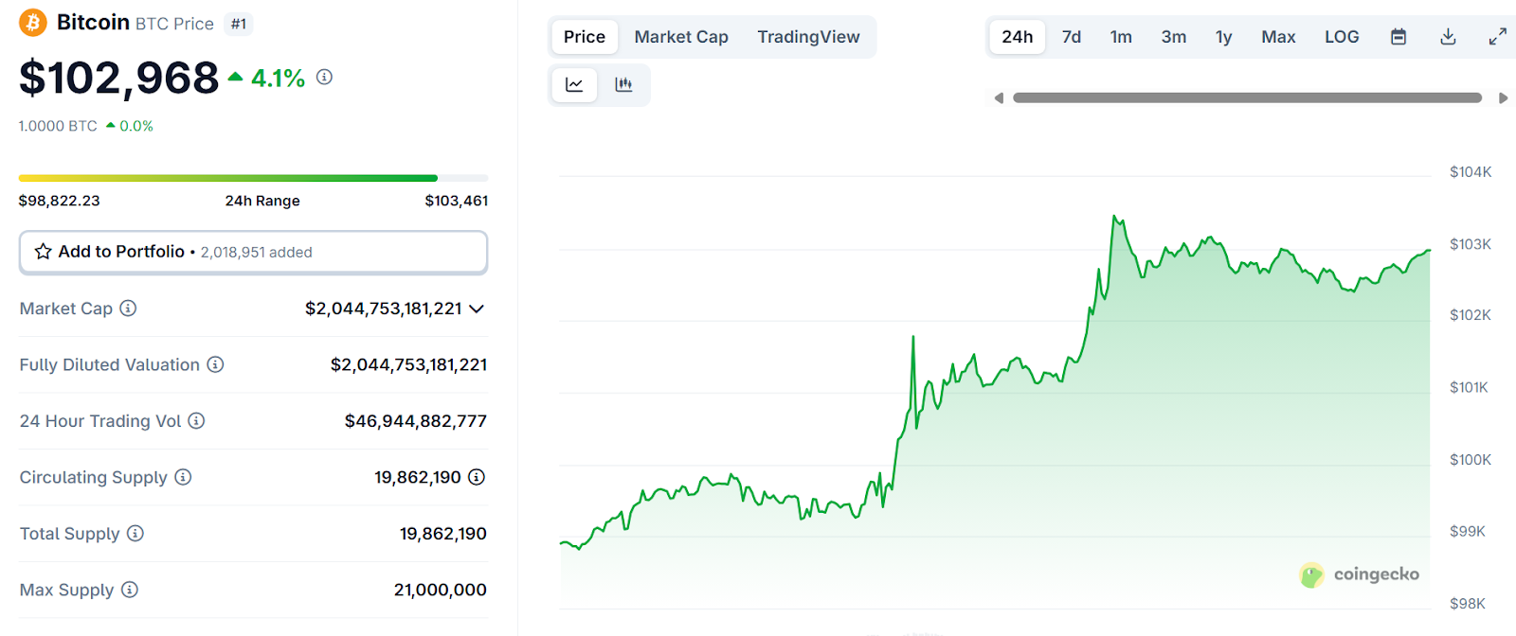Show the Market Cap info tooltip icon
The image size is (1516, 636).
tap(128, 309)
